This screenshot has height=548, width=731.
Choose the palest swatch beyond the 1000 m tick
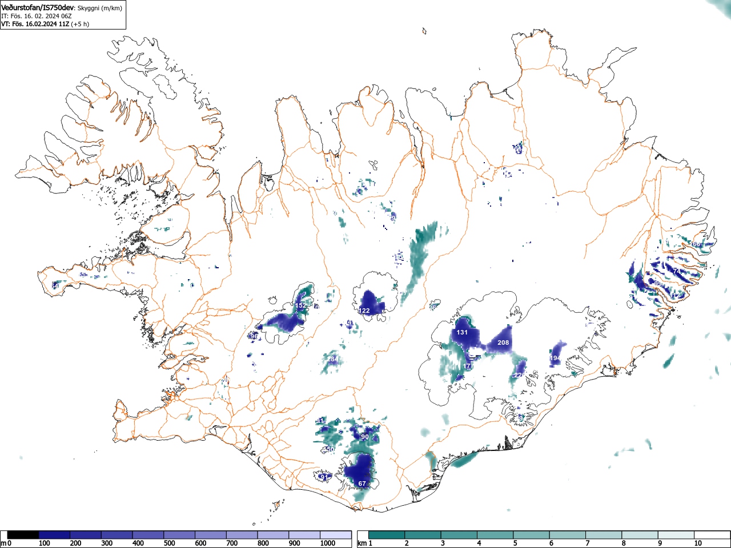pos(336,535)
